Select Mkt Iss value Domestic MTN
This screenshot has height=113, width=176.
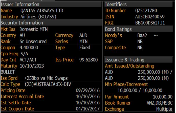tap(34, 29)
